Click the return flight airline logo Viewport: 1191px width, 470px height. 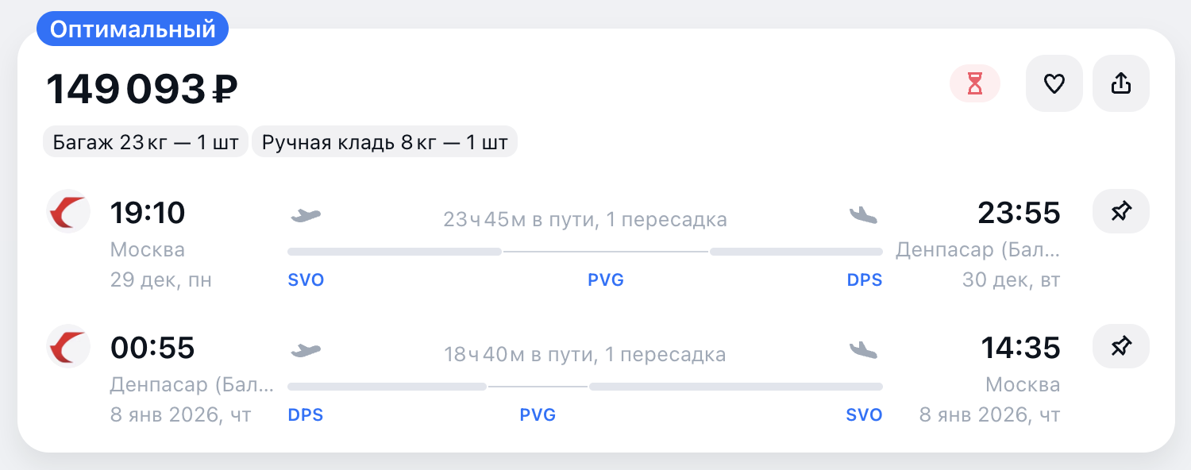[x=68, y=346]
